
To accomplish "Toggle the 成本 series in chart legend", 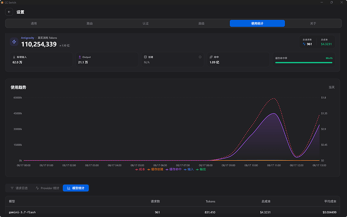I will tap(140, 169).
